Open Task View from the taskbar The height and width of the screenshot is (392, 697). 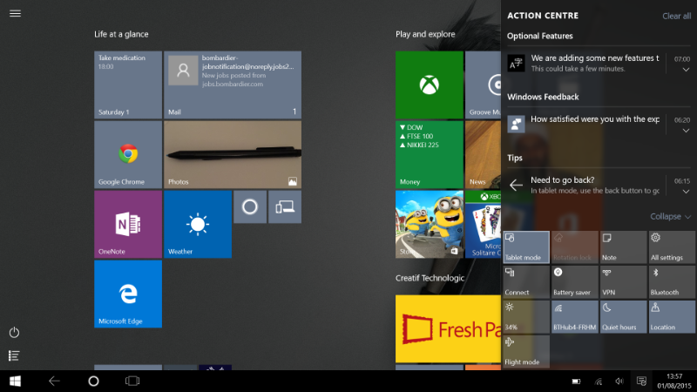132,381
